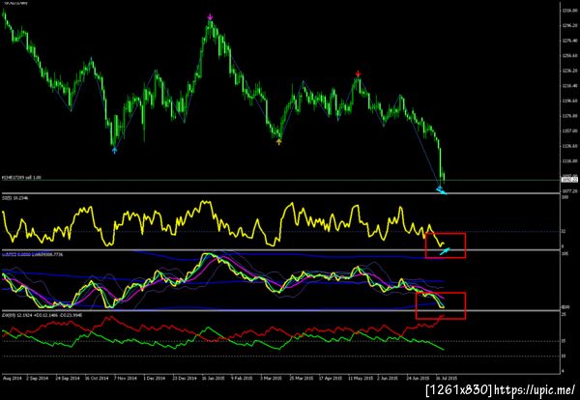Screen dimensions: 580x400
Task: Click the 9 Feb 2015 date label
Action: coord(243,379)
